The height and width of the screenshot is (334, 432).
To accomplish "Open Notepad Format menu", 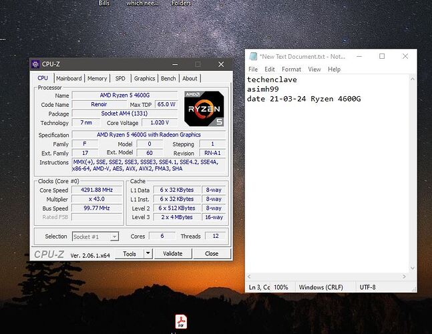I will pos(291,69).
